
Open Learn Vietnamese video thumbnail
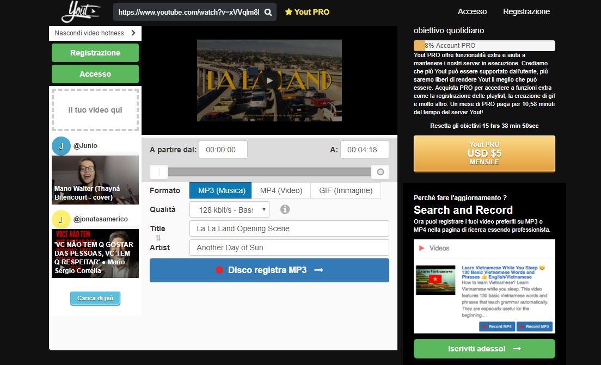click(x=436, y=280)
